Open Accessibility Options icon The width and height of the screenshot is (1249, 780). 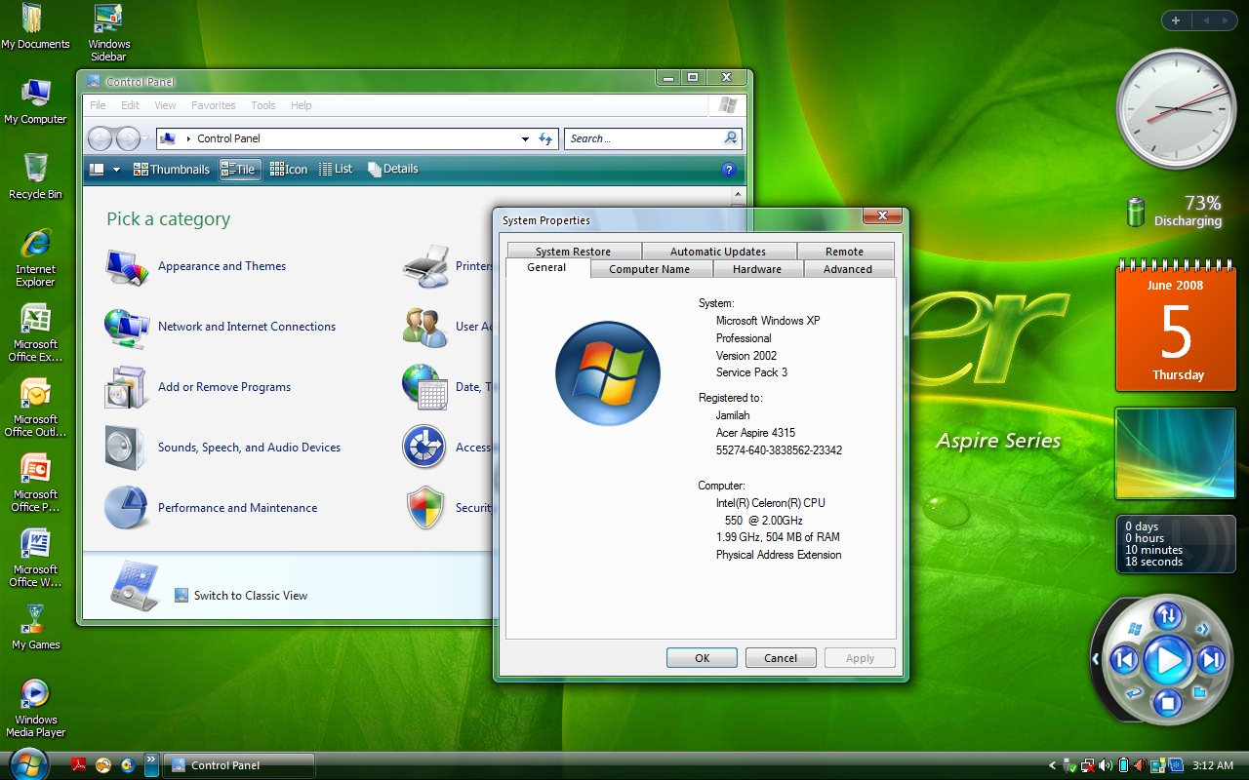pyautogui.click(x=425, y=448)
